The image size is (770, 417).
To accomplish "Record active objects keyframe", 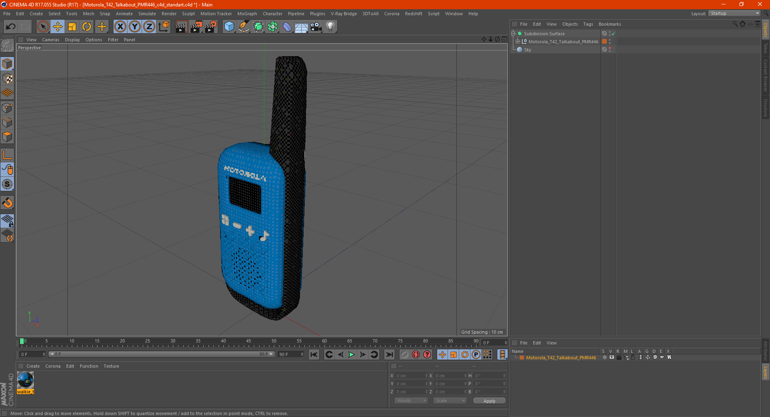I will 405,354.
